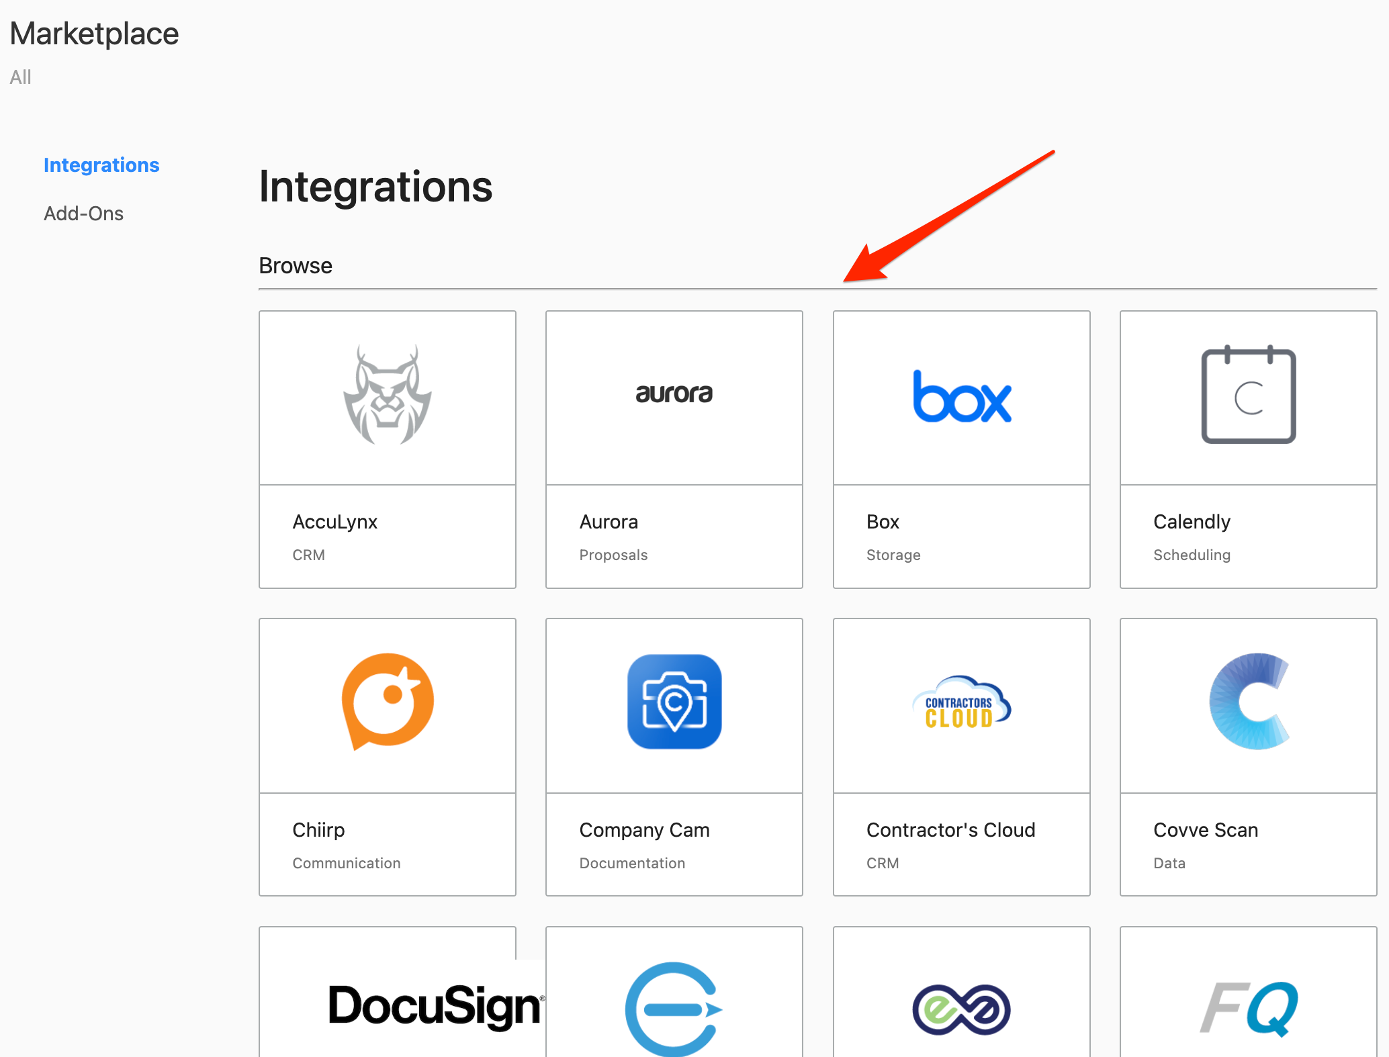Viewport: 1389px width, 1057px height.
Task: Choose the Calendly calendar icon
Action: tap(1249, 394)
